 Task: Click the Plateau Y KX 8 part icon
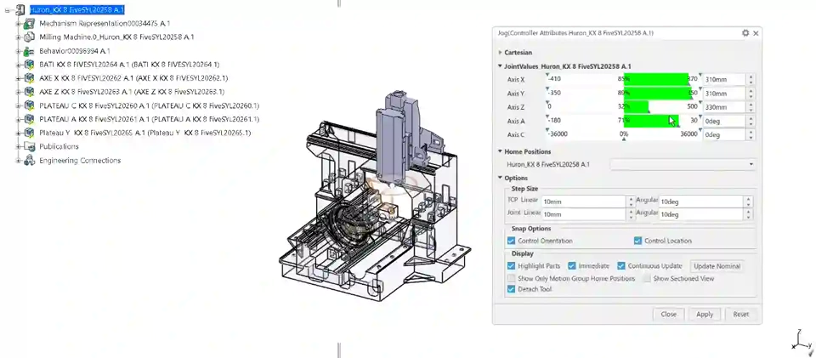click(30, 133)
